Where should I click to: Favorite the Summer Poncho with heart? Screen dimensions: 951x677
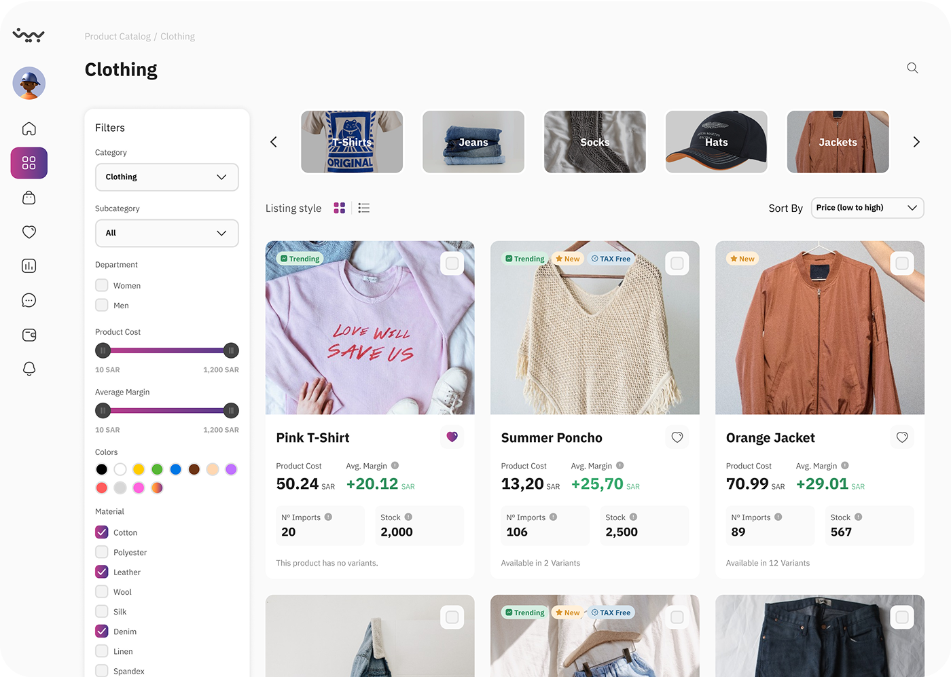coord(677,437)
